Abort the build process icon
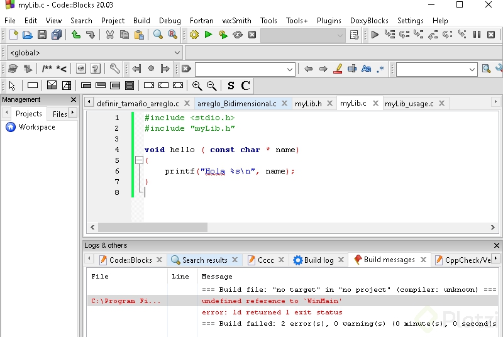 pos(252,35)
